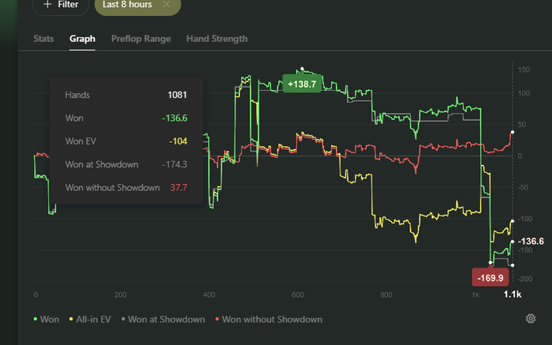552x345 pixels.
Task: Open the graph settings gear icon
Action: coord(531,319)
